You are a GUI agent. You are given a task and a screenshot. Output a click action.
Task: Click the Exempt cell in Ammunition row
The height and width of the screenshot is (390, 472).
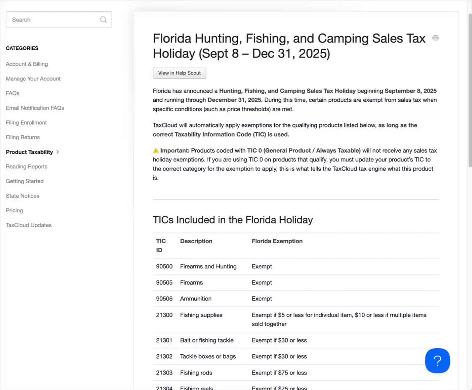tap(262, 299)
